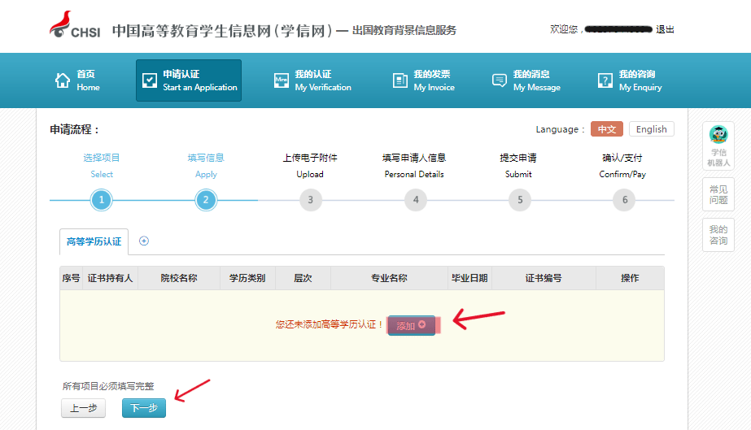Viewport: 751px width, 430px height.
Task: Switch language to English
Action: (651, 129)
